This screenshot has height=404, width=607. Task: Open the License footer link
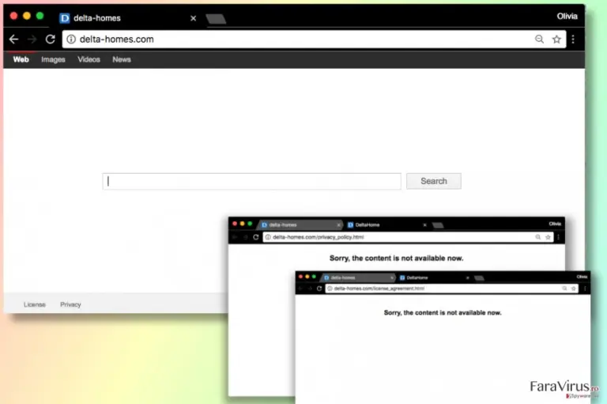coord(35,304)
